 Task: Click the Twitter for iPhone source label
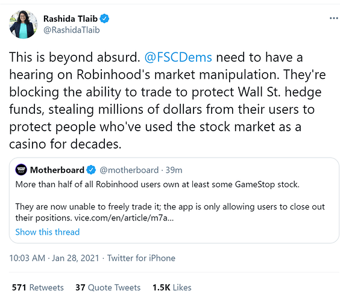141,258
